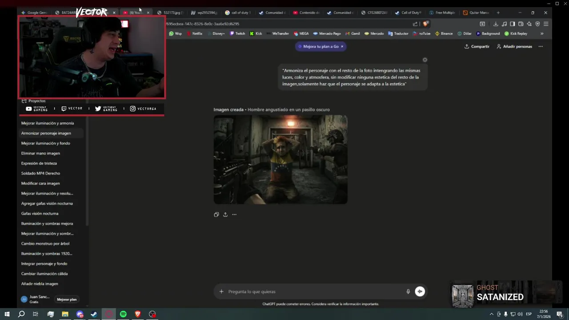Viewport: 569px width, 320px height.
Task: Open the Brave media music-note icon
Action: pos(504,24)
